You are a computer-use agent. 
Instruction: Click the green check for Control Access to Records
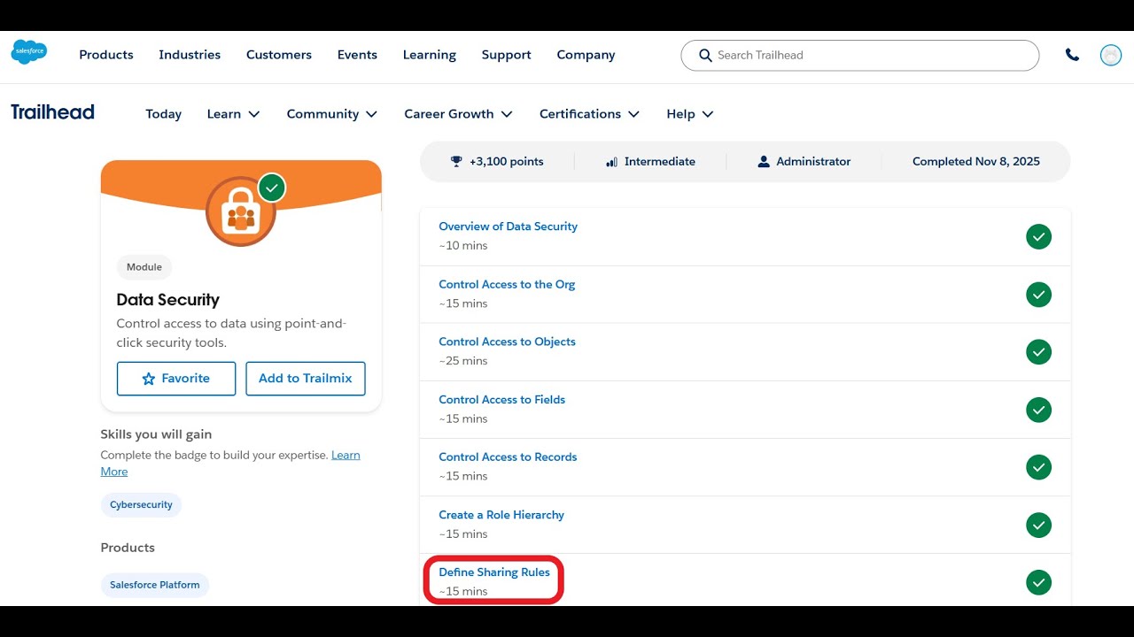(x=1038, y=467)
